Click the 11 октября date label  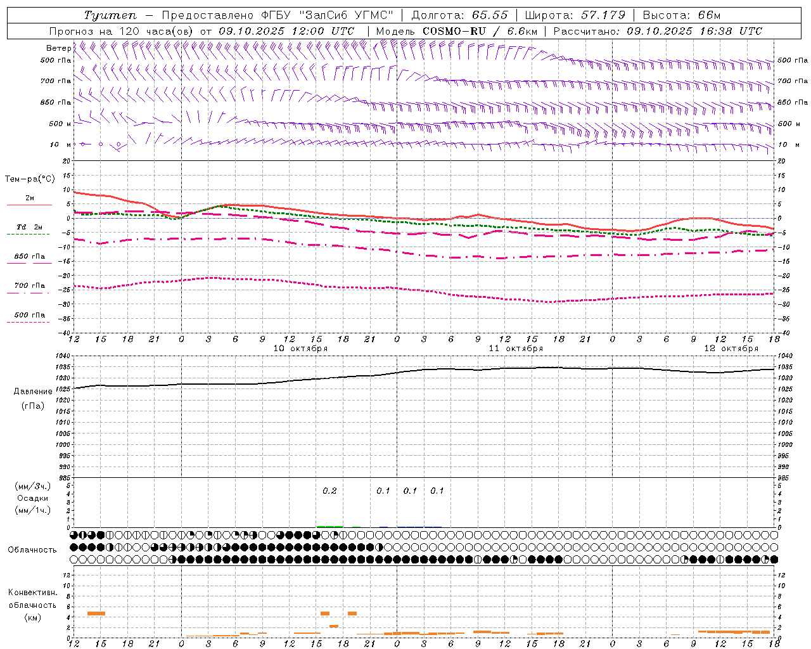516,349
